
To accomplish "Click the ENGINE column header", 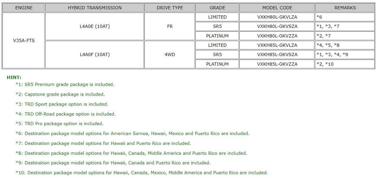I will [24, 8].
